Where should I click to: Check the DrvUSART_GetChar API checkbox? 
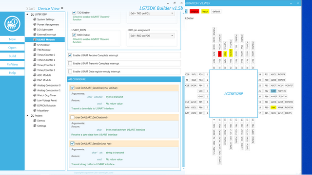coord(73,117)
